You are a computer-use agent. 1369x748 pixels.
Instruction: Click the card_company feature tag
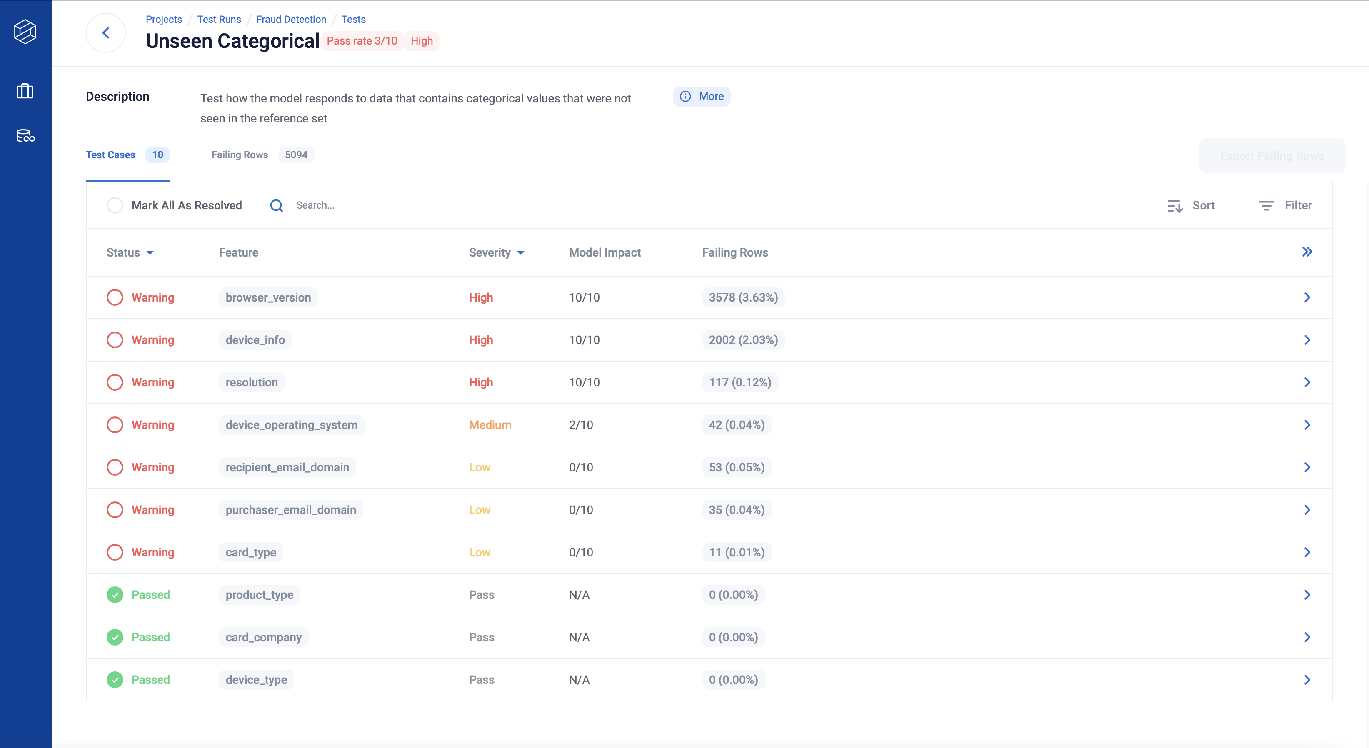(x=264, y=638)
